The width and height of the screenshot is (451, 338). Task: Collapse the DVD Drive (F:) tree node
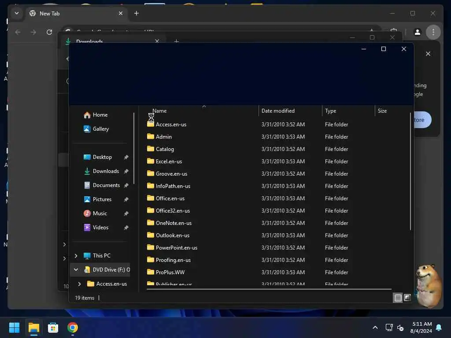click(x=76, y=270)
